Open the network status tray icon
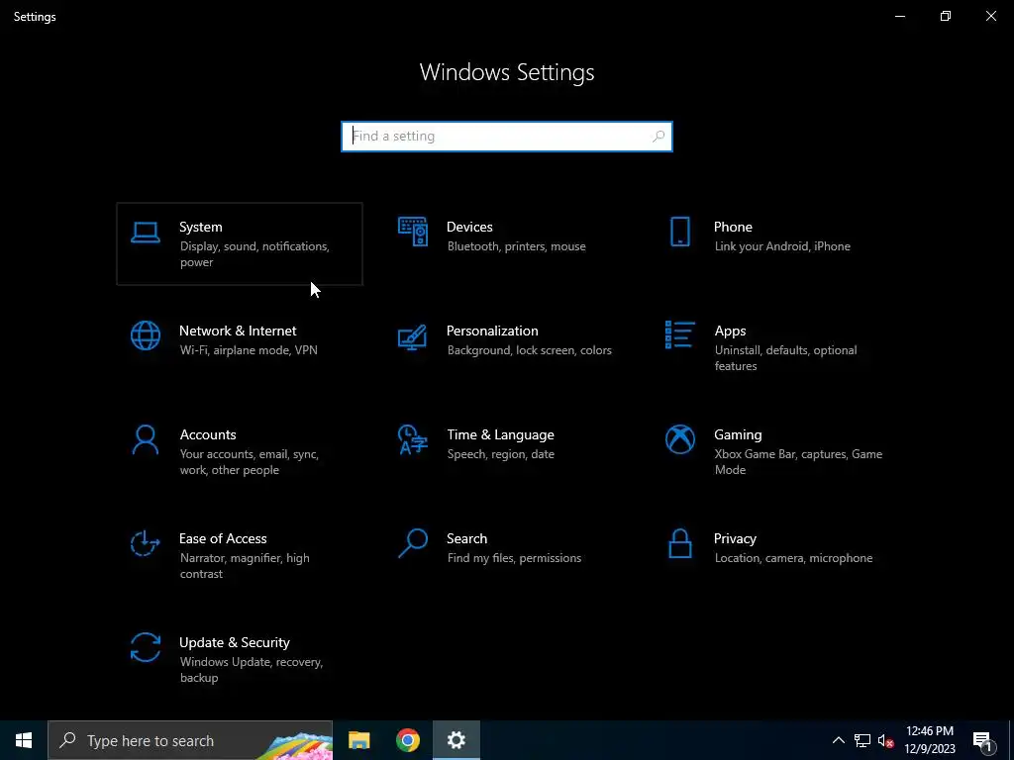The width and height of the screenshot is (1014, 760). tap(862, 740)
